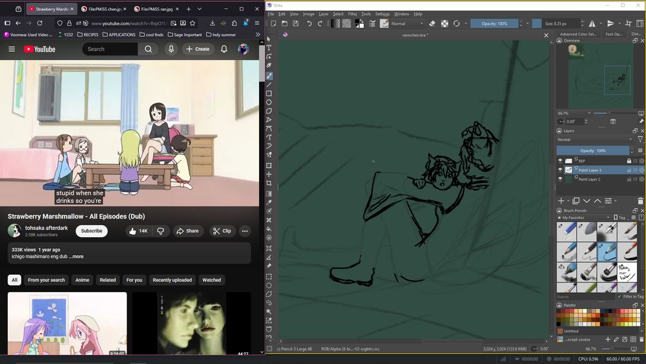Viewport: 646px width, 364px height.
Task: Save the document in Krita toolbar
Action: [295, 23]
